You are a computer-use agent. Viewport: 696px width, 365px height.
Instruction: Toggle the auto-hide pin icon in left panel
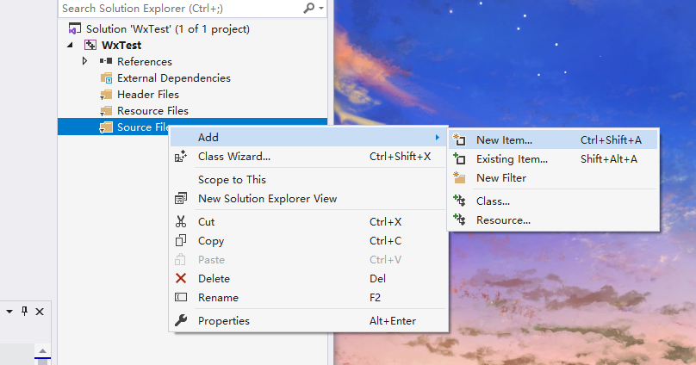click(24, 312)
